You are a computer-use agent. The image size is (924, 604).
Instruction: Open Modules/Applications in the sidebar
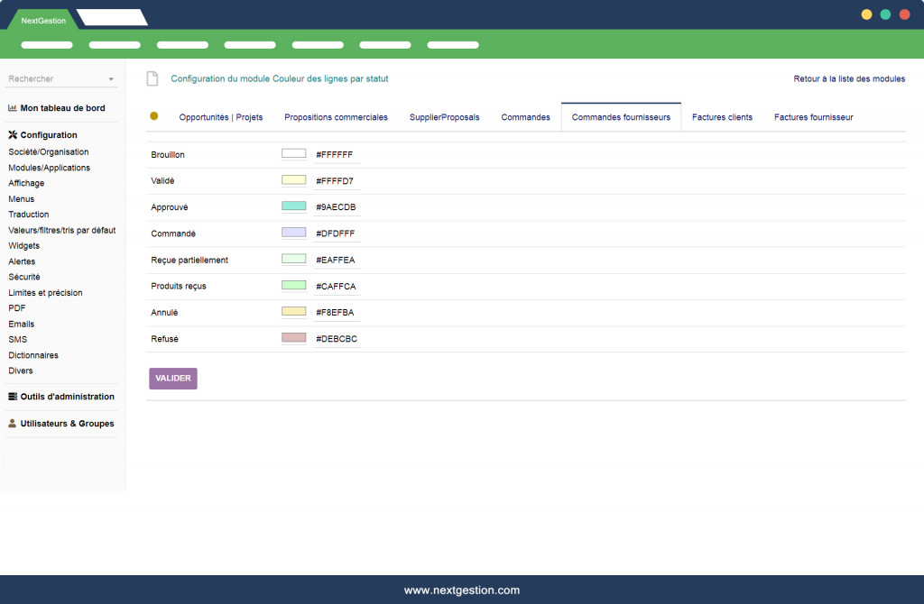49,168
